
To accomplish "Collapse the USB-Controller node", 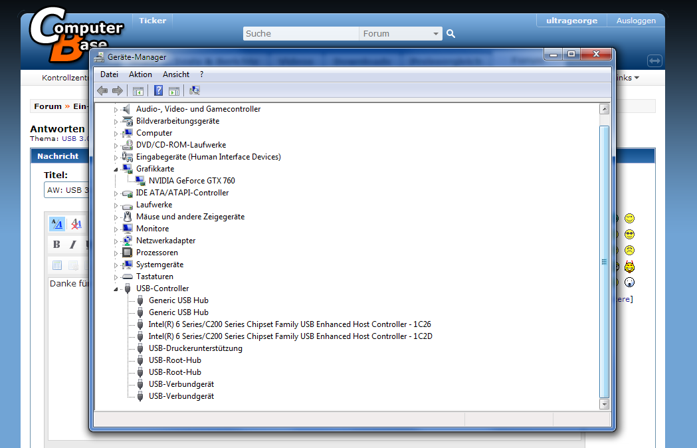I will coord(116,288).
